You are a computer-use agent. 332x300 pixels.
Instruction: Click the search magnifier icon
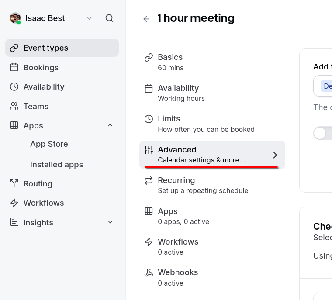109,18
